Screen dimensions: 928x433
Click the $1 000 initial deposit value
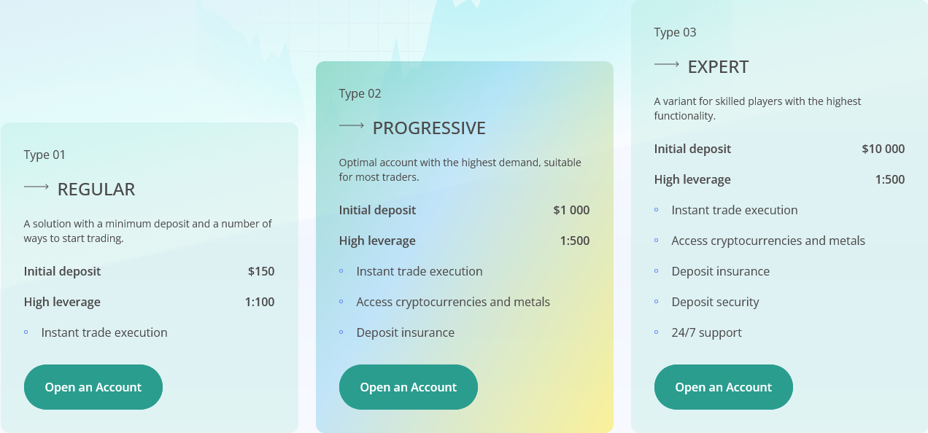coord(571,210)
